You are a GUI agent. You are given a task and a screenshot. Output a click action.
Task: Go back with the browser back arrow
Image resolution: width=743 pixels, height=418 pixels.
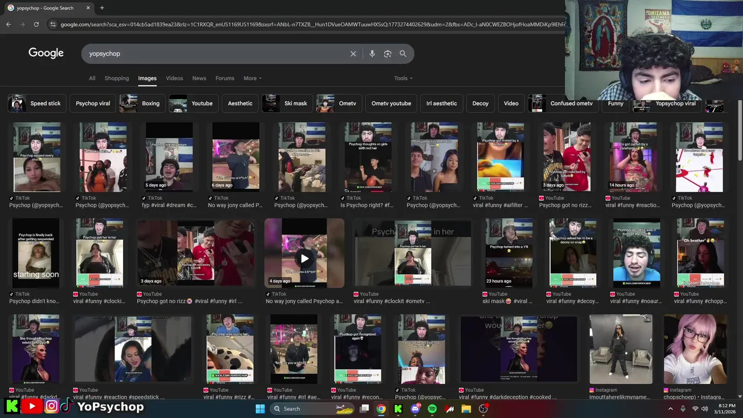[8, 24]
